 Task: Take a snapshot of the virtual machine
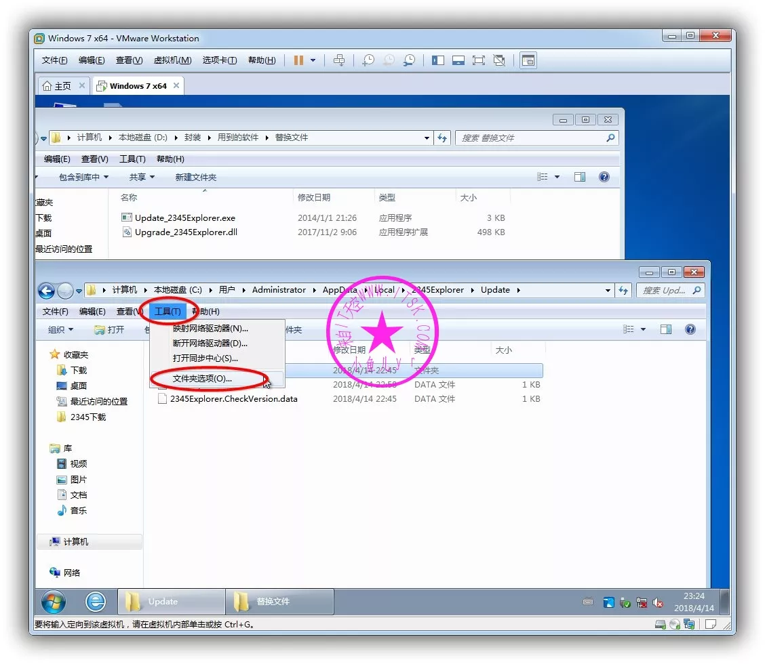[x=368, y=60]
